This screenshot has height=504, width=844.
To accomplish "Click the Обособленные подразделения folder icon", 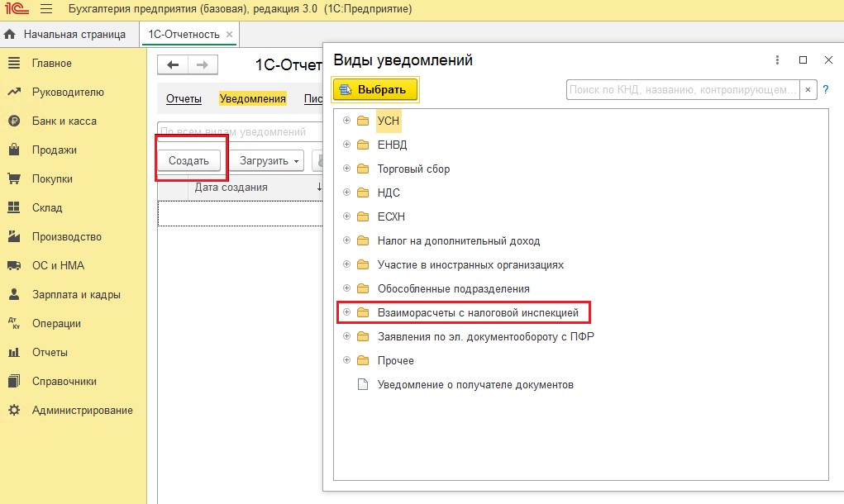I will click(364, 288).
